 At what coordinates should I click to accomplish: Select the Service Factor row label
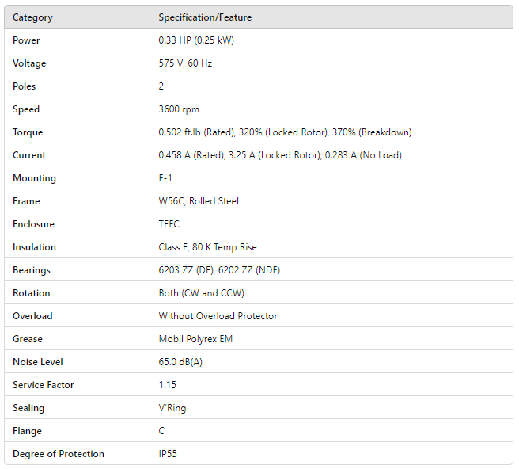[44, 385]
